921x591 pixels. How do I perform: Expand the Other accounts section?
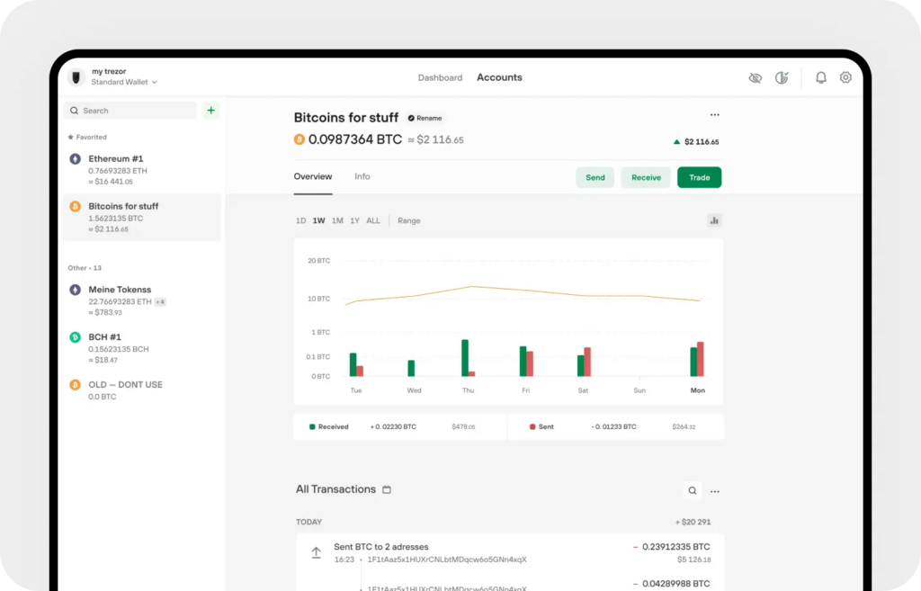coord(84,267)
